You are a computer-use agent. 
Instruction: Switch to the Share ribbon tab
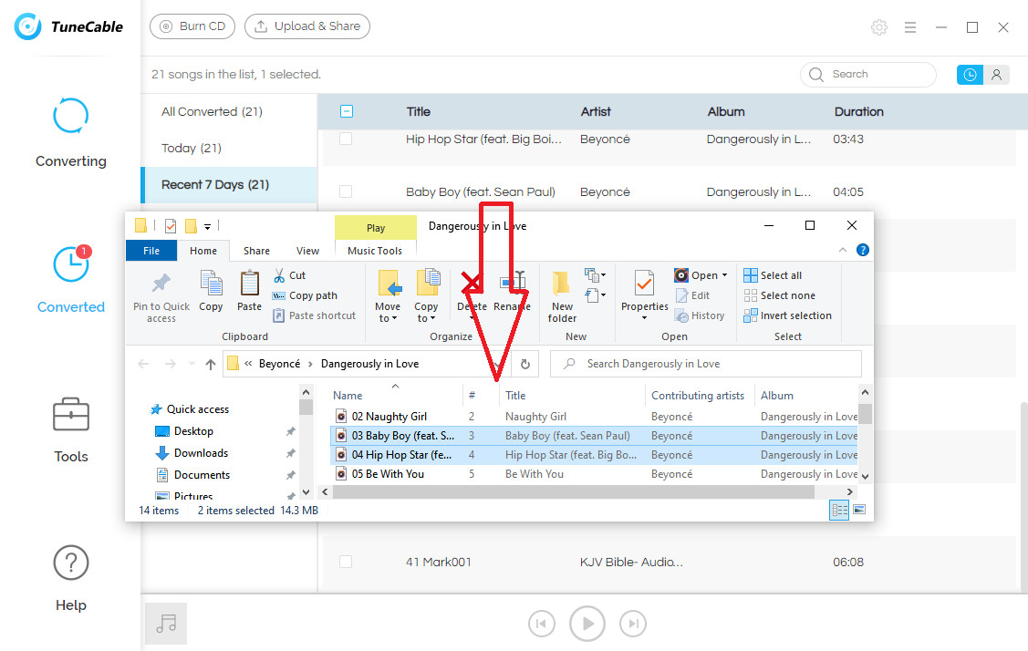[256, 251]
